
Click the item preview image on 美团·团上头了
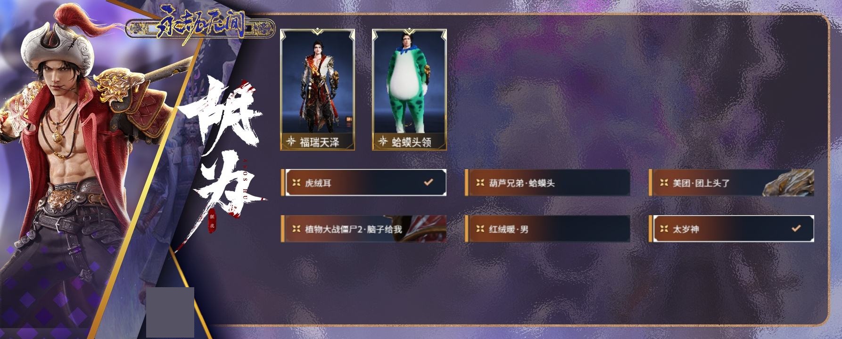(x=788, y=183)
